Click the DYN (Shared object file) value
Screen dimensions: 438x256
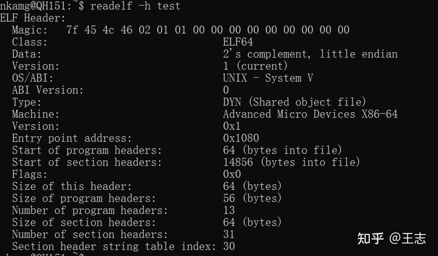click(294, 102)
